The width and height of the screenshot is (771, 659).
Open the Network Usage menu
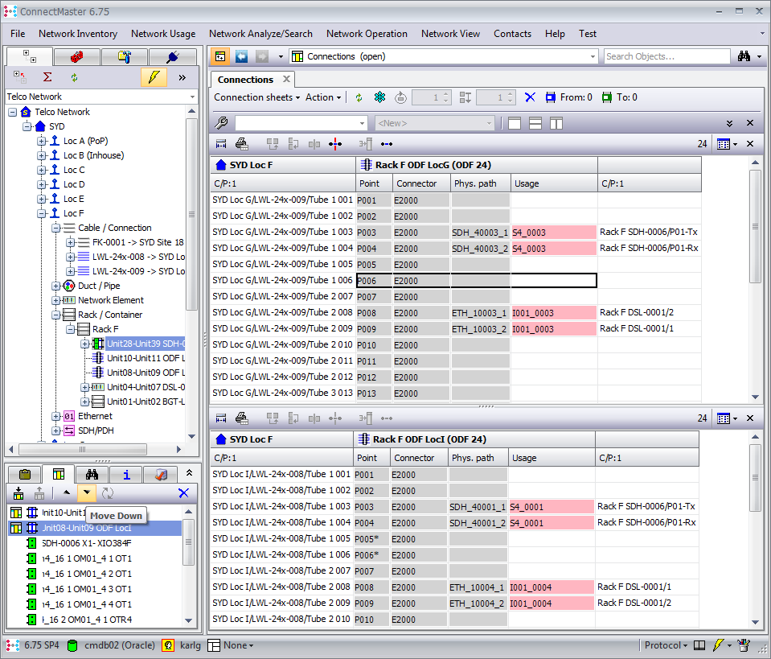click(163, 34)
